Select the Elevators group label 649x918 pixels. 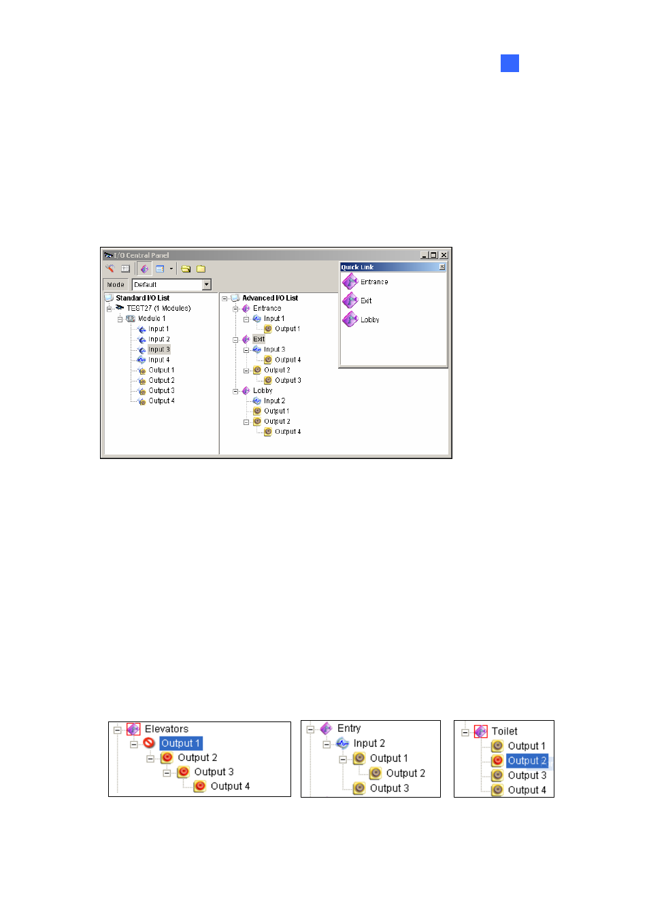click(x=166, y=729)
